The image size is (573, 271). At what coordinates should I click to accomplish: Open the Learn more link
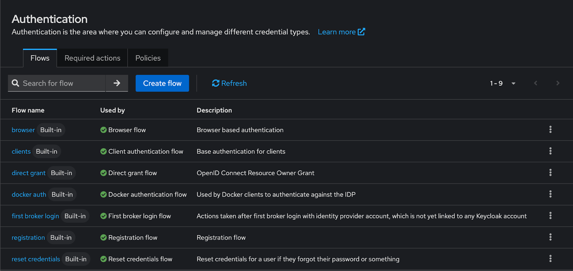(341, 32)
